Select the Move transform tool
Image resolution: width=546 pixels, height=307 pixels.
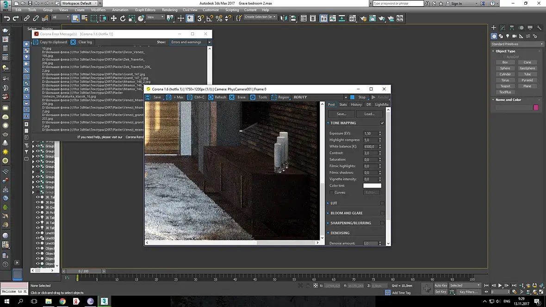pyautogui.click(x=113, y=18)
